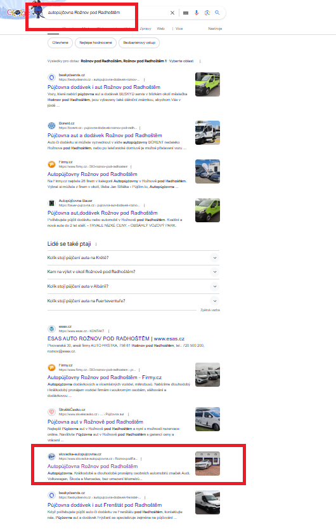
Task: Toggle the Bezbariérový vstup filter chip
Action: click(x=139, y=43)
